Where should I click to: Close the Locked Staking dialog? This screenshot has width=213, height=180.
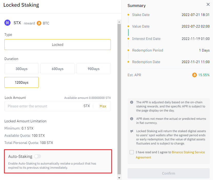point(208,4)
